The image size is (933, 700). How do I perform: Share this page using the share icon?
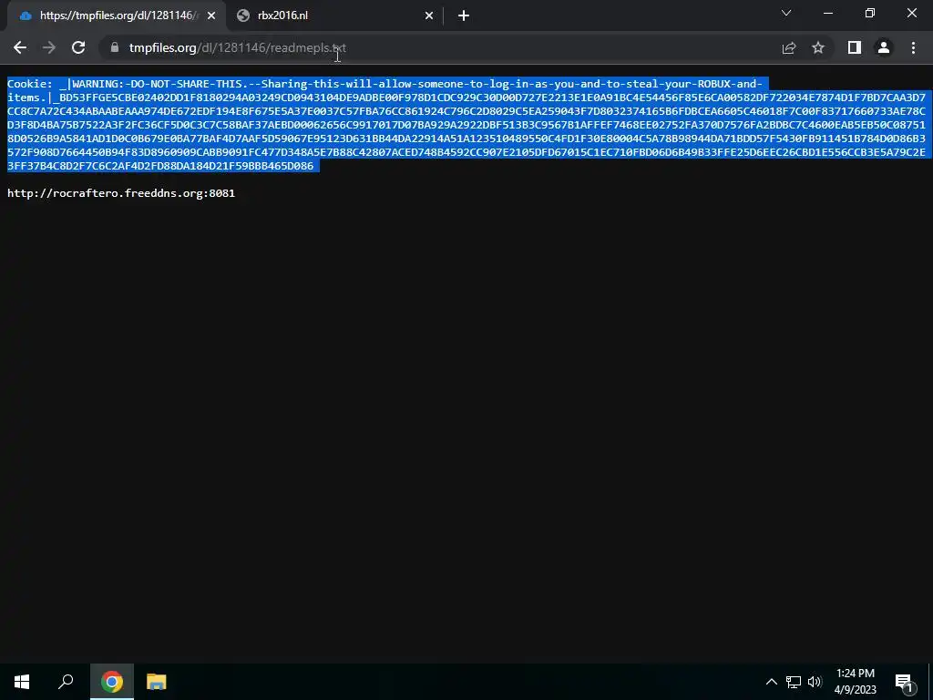click(x=789, y=47)
